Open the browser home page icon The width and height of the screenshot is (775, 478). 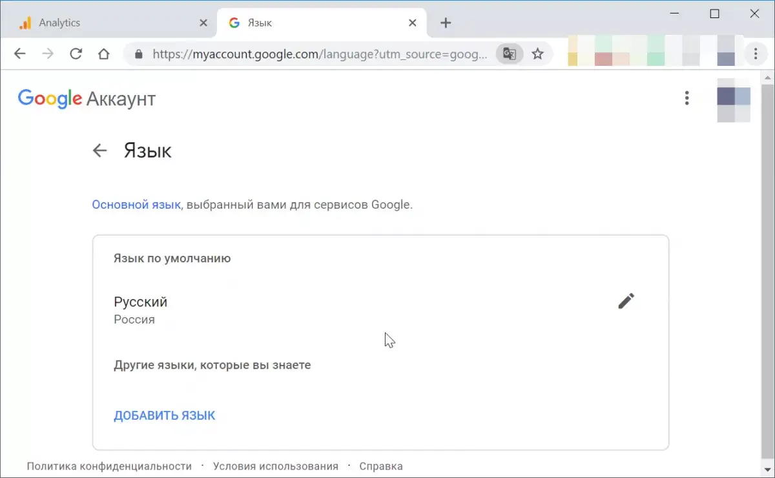coord(103,54)
